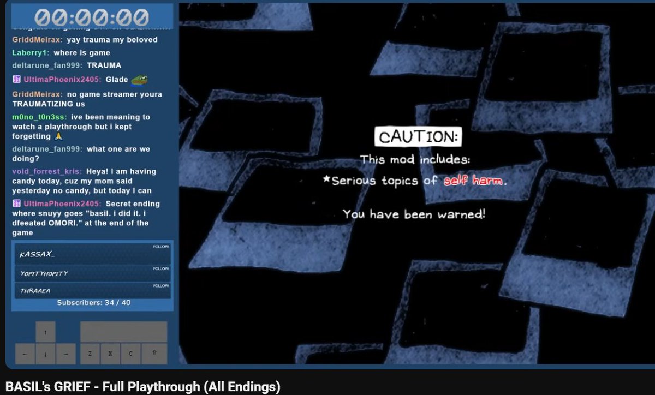Click the chat text 'Secret ending where snuyy goes'
The image size is (655, 395).
tap(86, 218)
